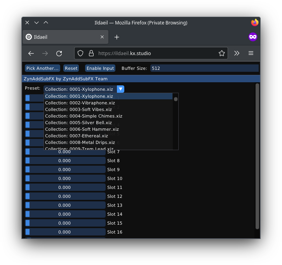Select preset 0007-Ethereal.xiz
282x265 pixels.
tap(108, 136)
